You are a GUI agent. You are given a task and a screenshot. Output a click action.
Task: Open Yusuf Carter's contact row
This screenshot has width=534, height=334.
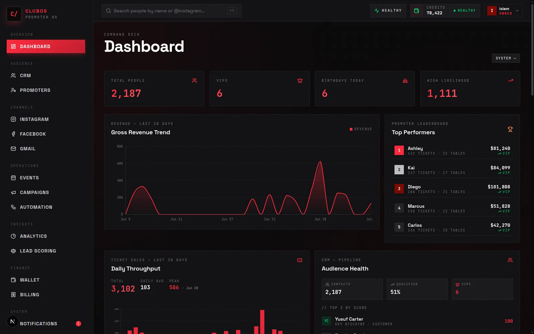(417, 321)
